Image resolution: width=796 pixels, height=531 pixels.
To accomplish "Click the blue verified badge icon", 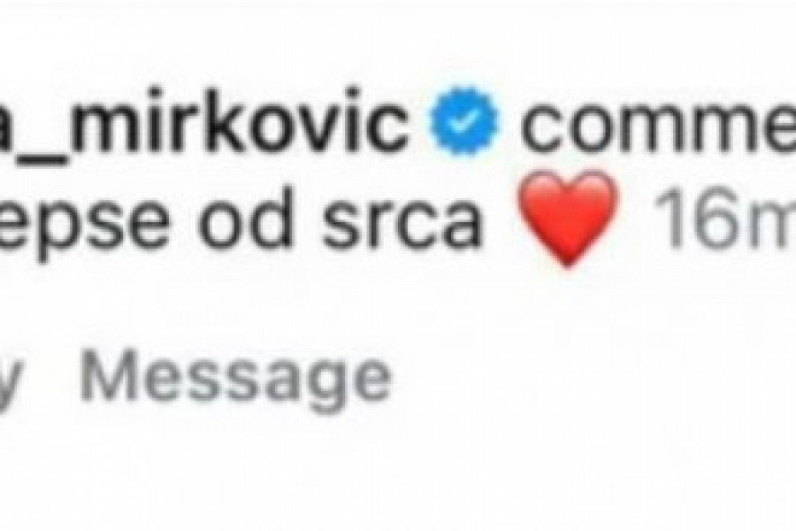I will tap(463, 122).
